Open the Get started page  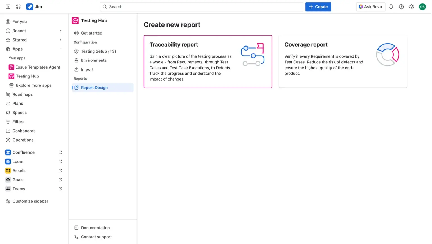tap(91, 33)
